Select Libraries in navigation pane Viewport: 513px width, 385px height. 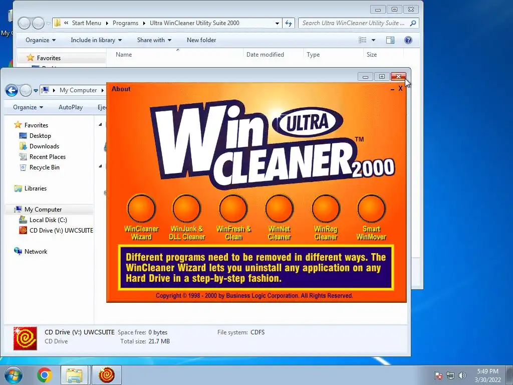[x=36, y=188]
